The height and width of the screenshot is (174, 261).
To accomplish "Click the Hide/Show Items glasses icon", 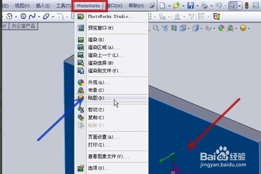I will [208, 28].
